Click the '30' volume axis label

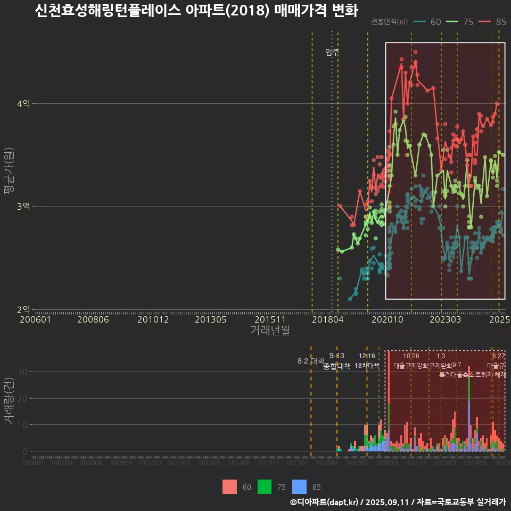pyautogui.click(x=22, y=372)
